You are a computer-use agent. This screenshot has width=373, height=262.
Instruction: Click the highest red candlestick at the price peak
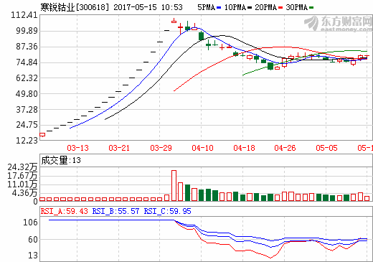click(174, 21)
